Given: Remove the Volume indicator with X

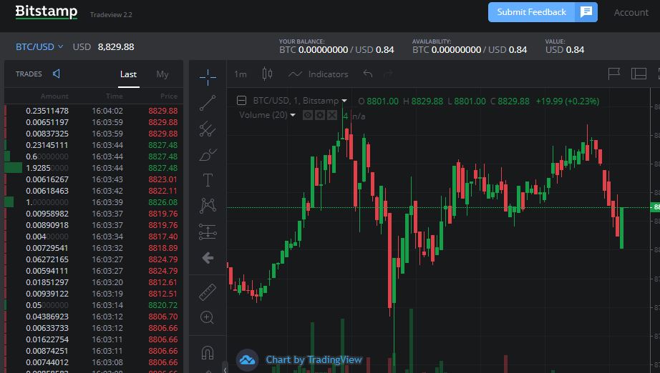Looking at the screenshot, I should (x=332, y=115).
